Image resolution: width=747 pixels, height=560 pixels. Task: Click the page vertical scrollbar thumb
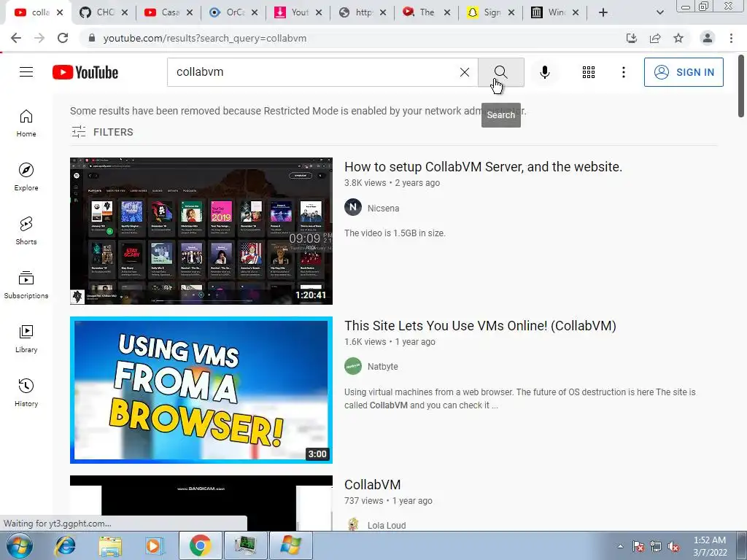click(741, 86)
